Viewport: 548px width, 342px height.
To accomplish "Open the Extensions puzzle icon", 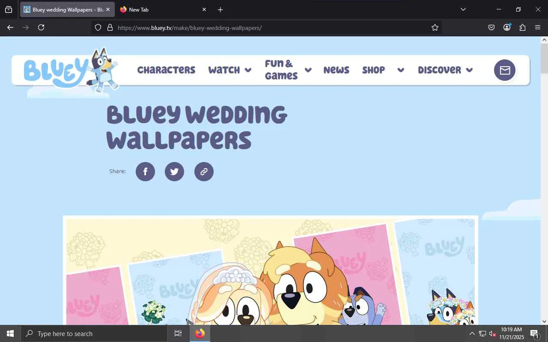I will pos(522,27).
